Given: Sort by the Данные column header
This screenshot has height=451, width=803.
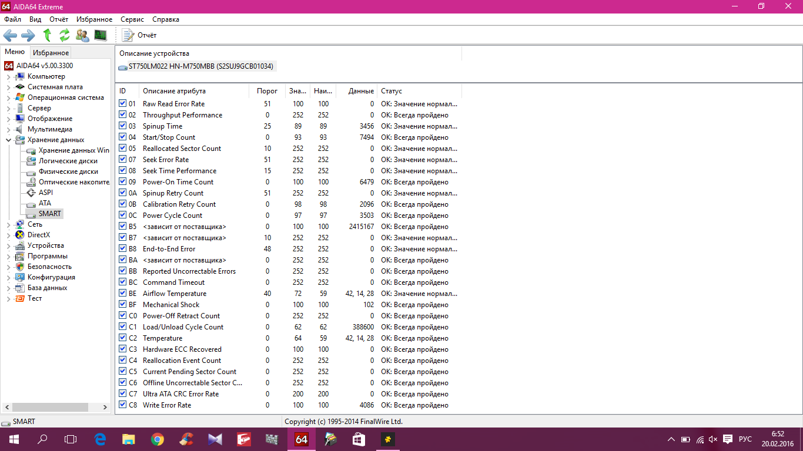Looking at the screenshot, I should coord(357,91).
